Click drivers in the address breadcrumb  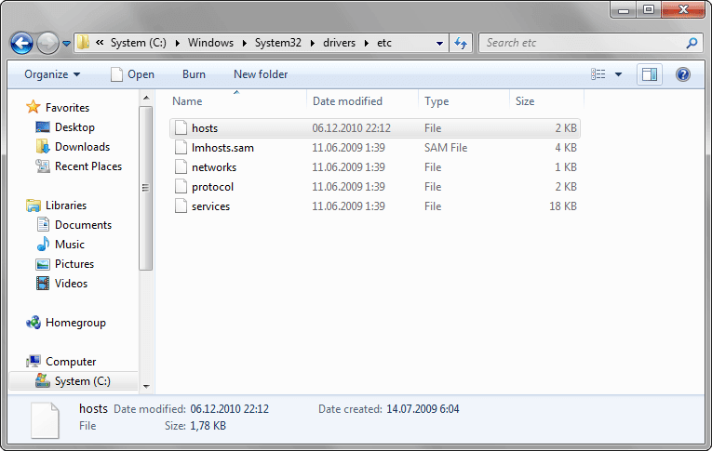339,43
